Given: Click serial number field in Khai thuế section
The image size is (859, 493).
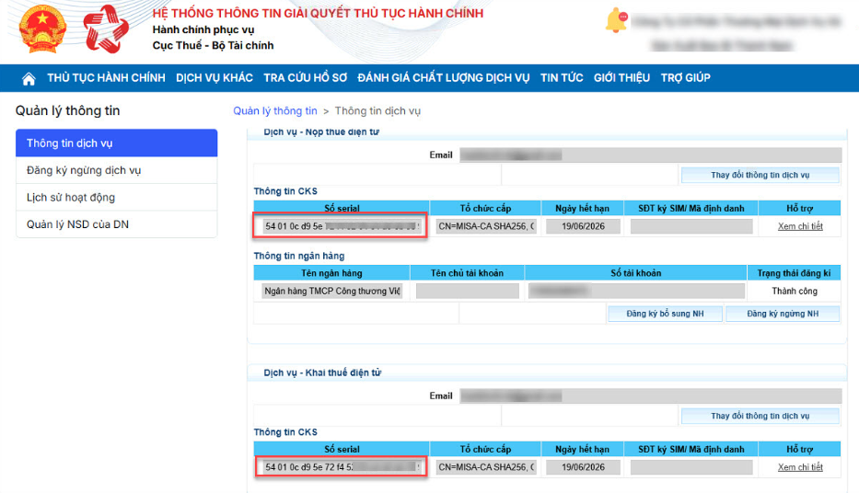Looking at the screenshot, I should 341,467.
